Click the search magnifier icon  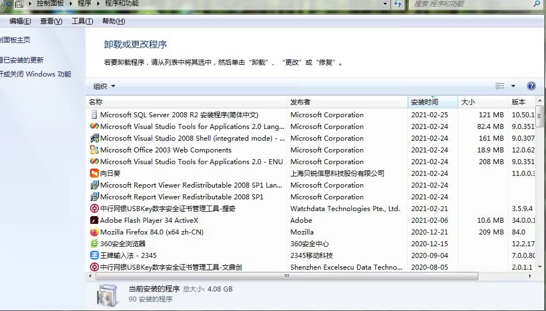point(536,4)
